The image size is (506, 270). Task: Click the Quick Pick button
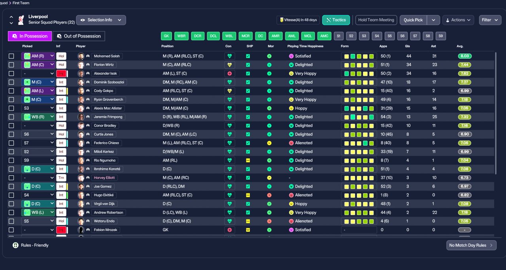coord(413,20)
